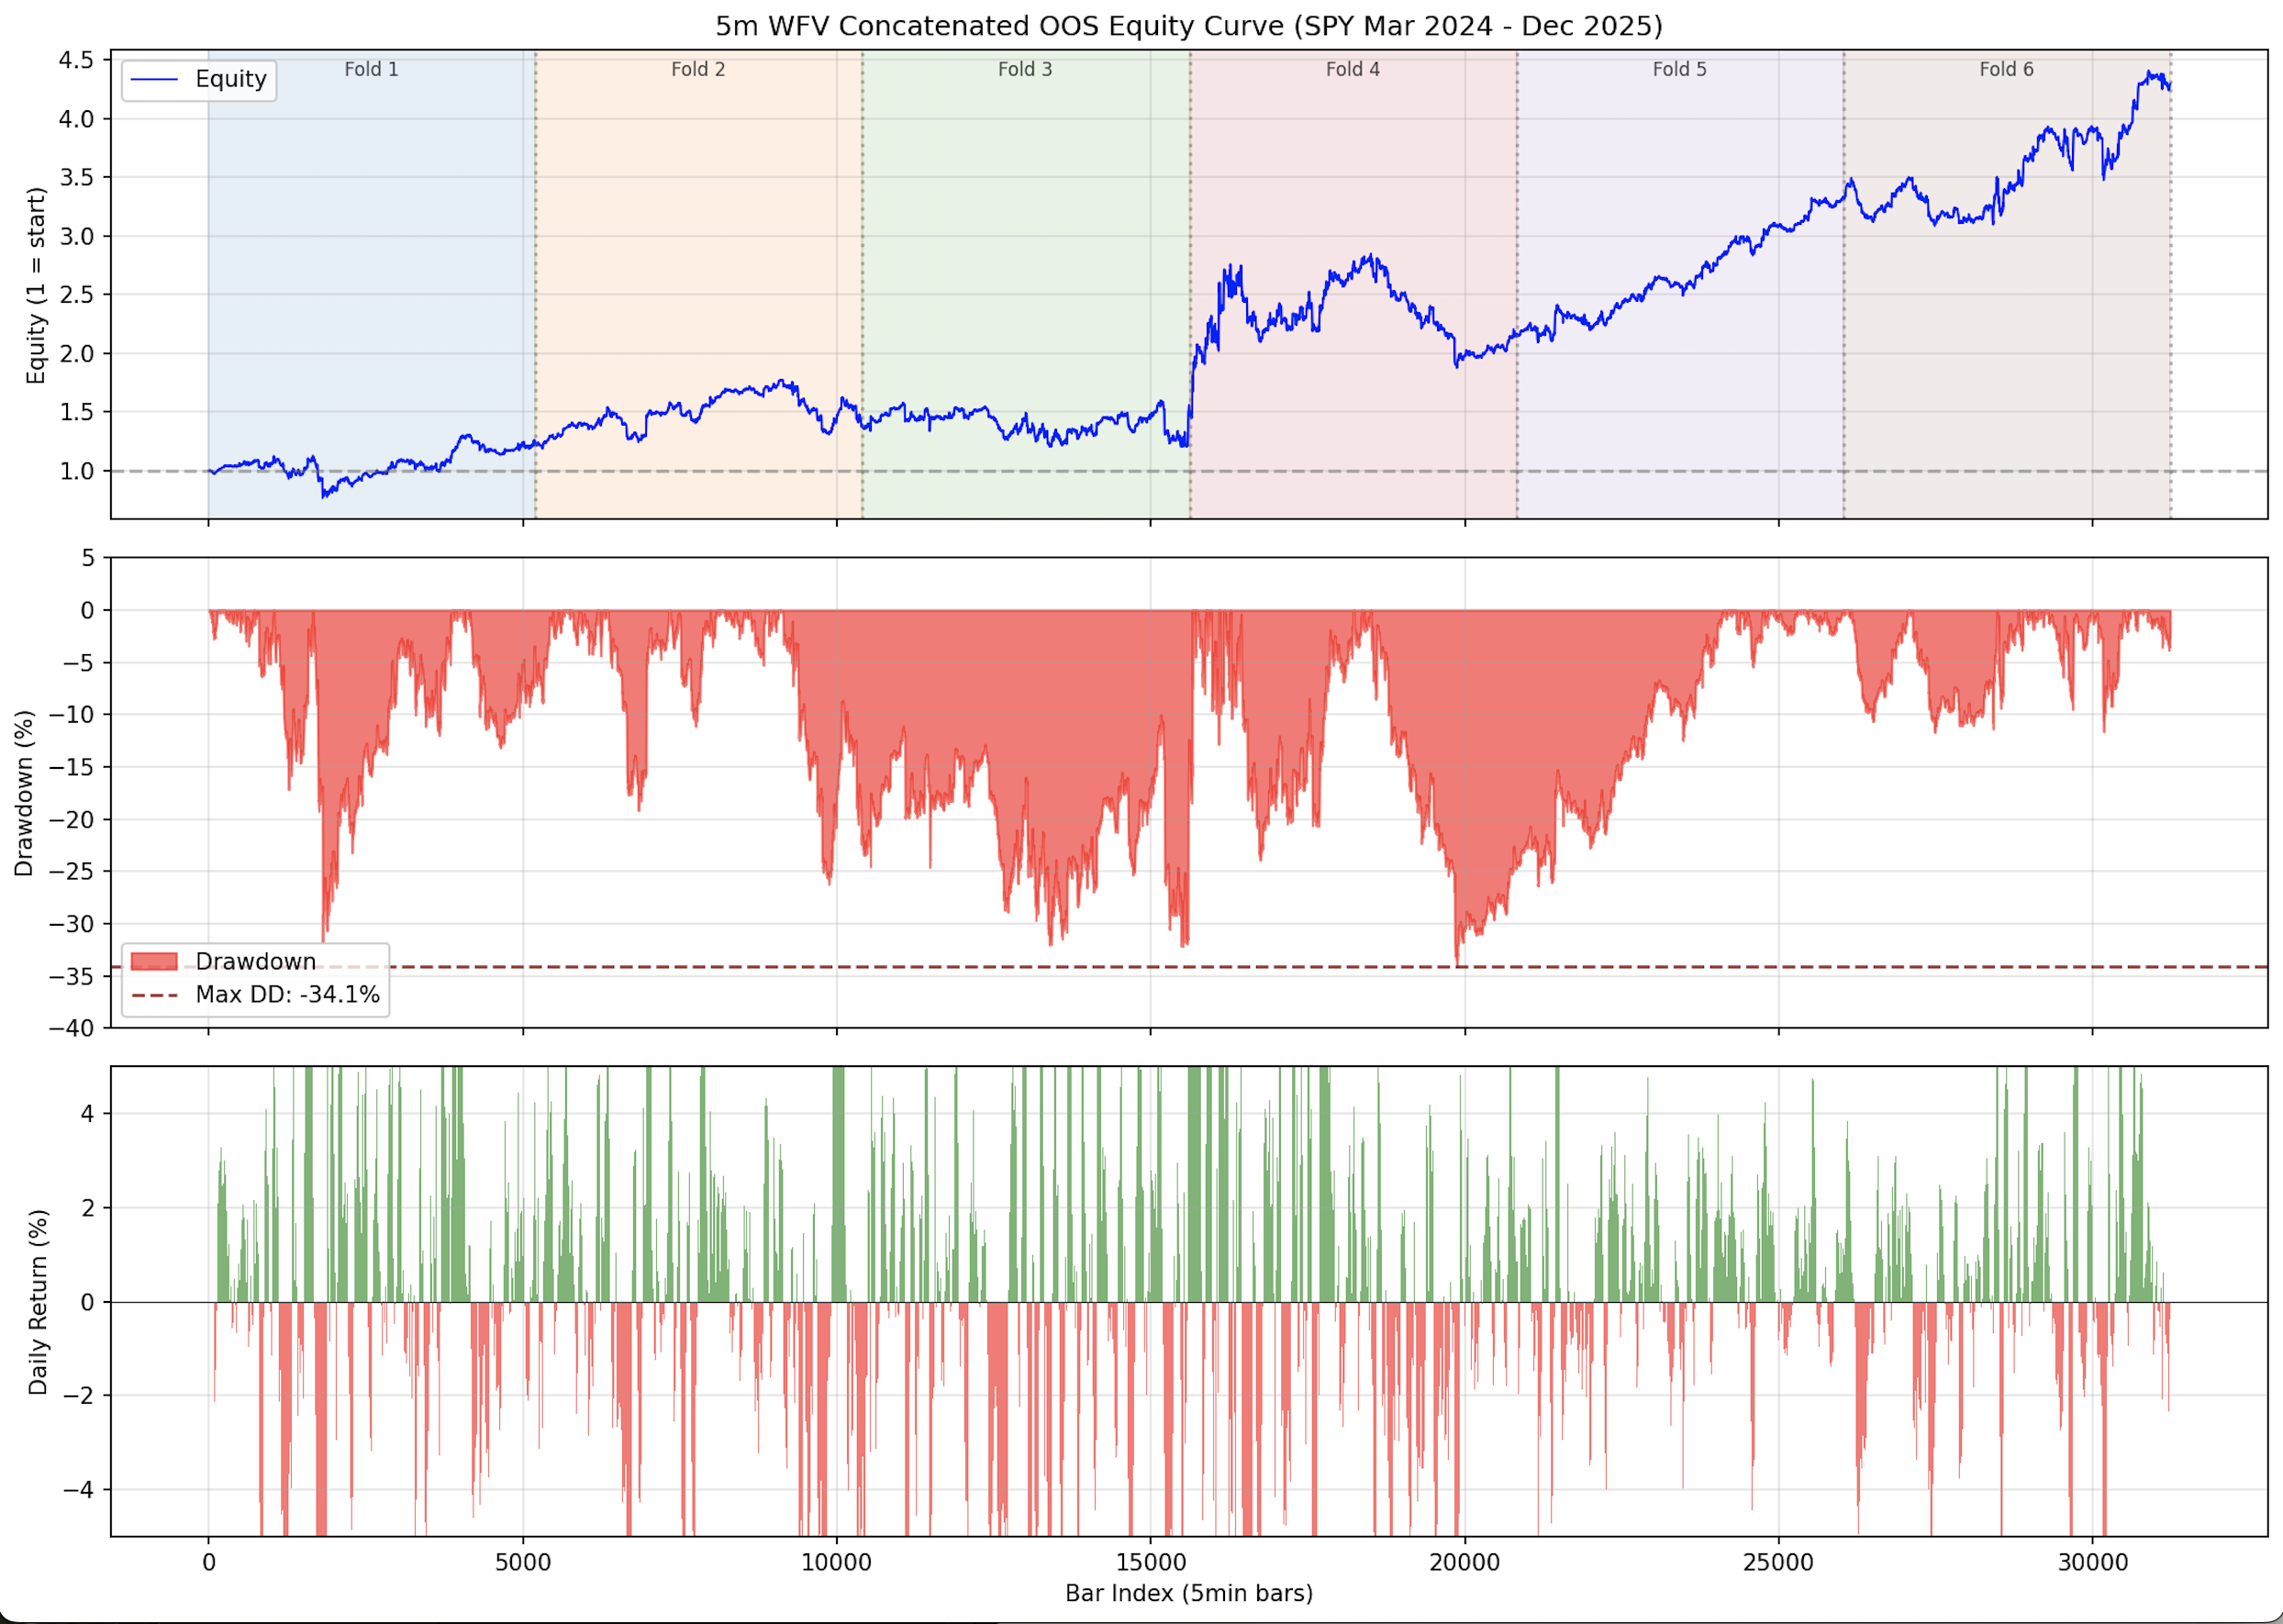2283x1624 pixels.
Task: Select the Fold 5 label
Action: (1679, 69)
